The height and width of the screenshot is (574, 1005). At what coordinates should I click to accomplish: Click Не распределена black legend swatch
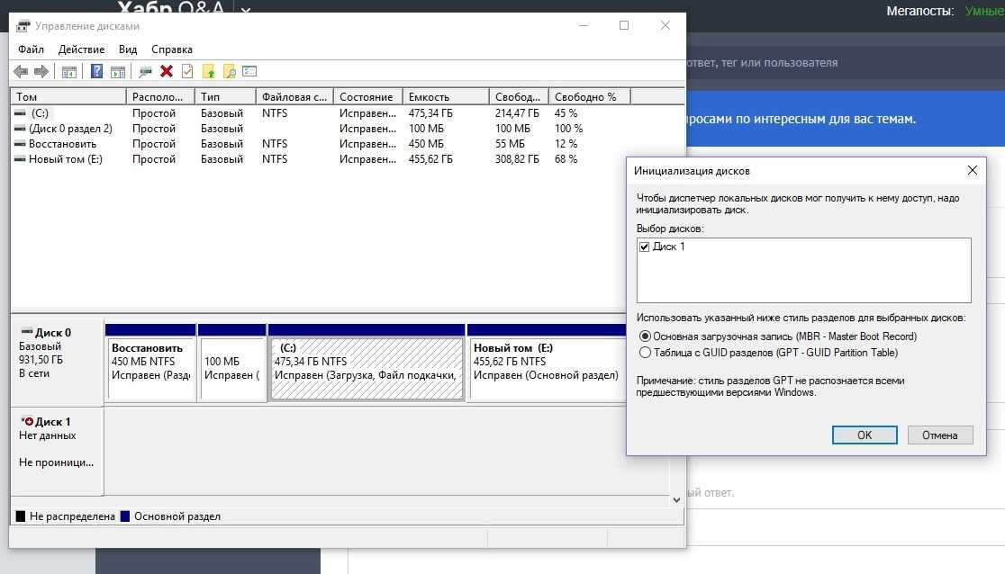click(21, 516)
